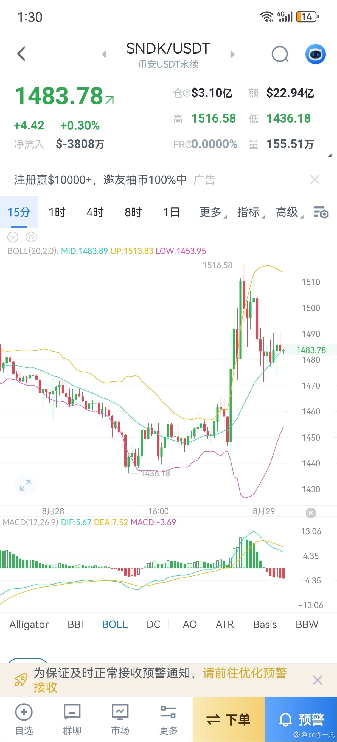Tap volume value 155.51万
This screenshot has width=337, height=742.
[290, 144]
